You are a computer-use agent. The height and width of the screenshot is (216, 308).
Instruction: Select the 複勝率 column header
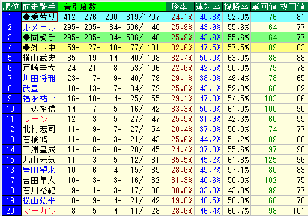point(237,7)
